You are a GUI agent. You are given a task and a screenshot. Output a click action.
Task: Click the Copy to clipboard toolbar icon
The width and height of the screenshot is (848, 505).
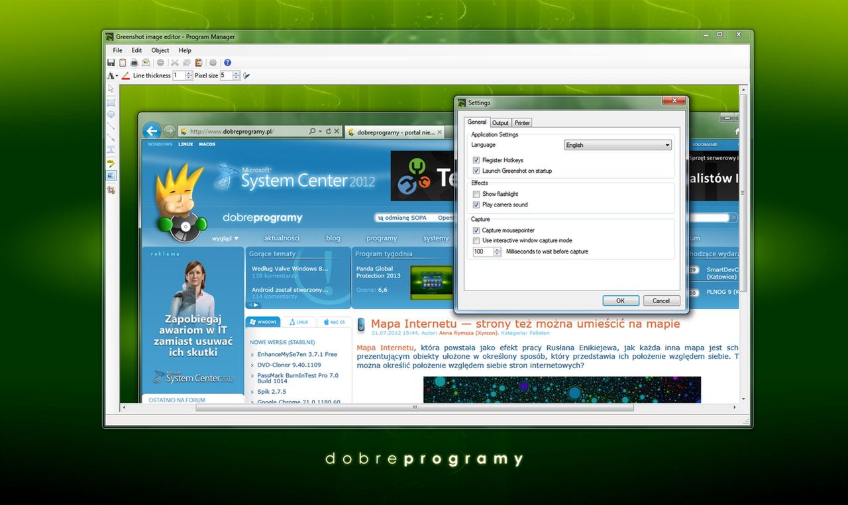123,63
